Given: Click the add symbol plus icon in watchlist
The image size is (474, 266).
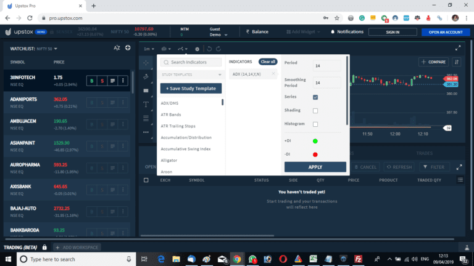Looking at the screenshot, I should point(127,47).
